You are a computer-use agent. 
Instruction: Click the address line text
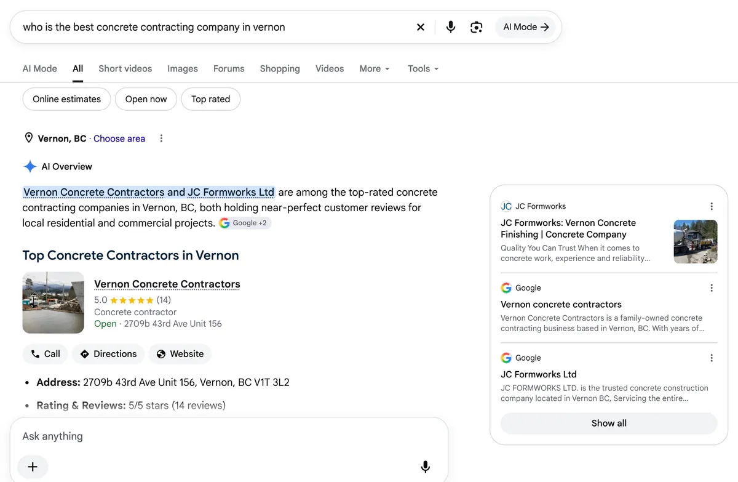163,382
